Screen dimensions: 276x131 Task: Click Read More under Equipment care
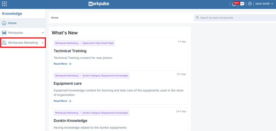pos(61,101)
